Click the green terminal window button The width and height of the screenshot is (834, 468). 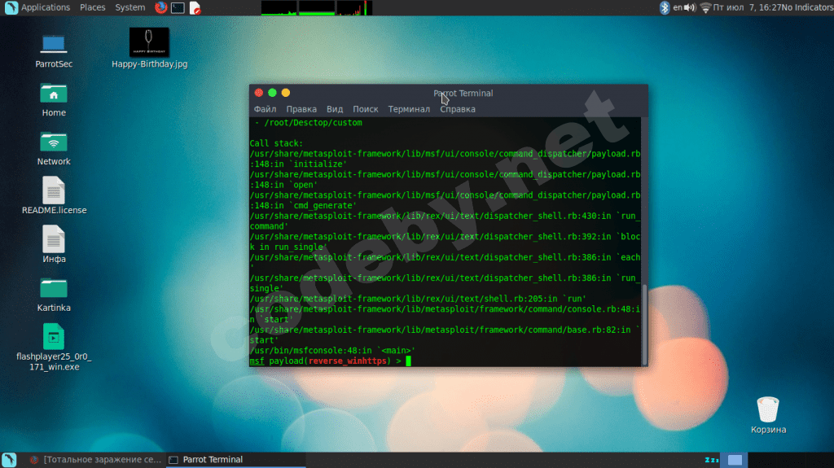click(272, 93)
